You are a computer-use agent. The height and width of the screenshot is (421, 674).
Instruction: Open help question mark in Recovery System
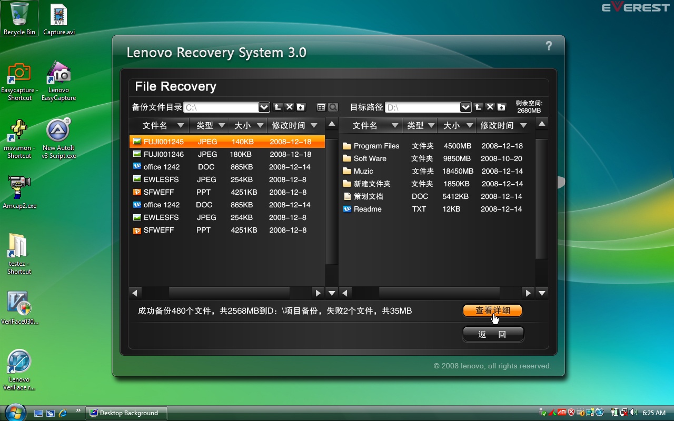pos(549,46)
